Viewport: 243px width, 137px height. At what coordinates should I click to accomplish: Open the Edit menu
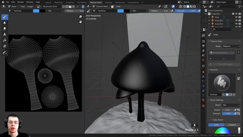pos(13,2)
